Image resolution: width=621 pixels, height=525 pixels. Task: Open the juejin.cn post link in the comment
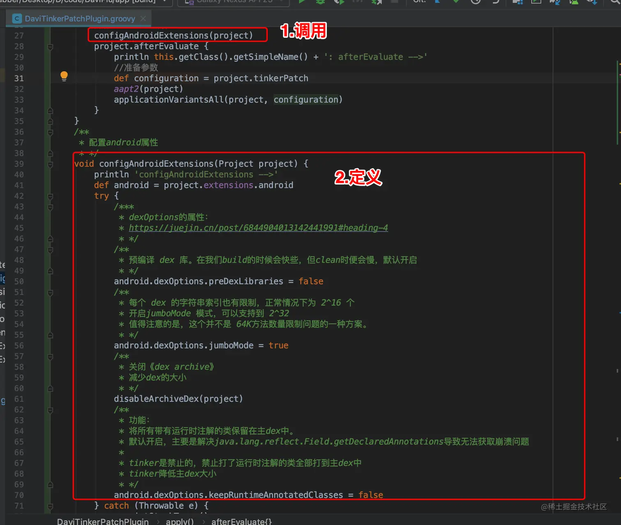point(258,228)
